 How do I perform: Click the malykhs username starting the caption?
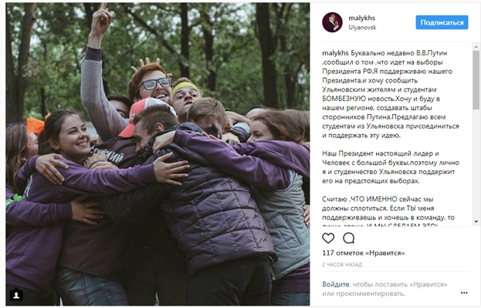335,53
